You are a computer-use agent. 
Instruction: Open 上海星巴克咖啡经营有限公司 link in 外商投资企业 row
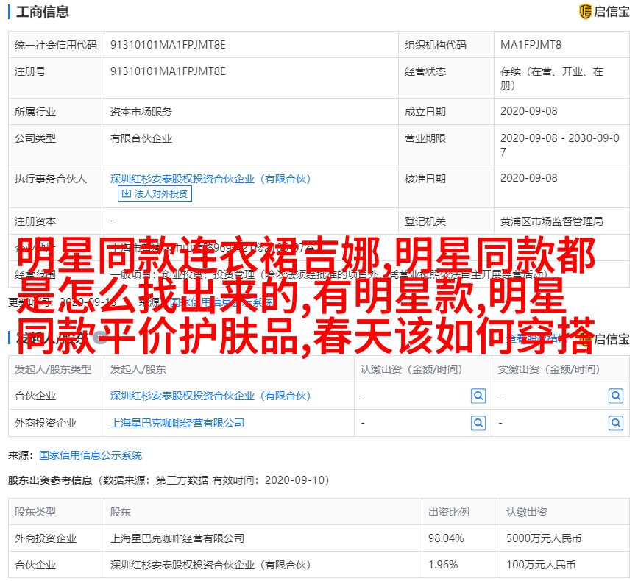coord(177,423)
